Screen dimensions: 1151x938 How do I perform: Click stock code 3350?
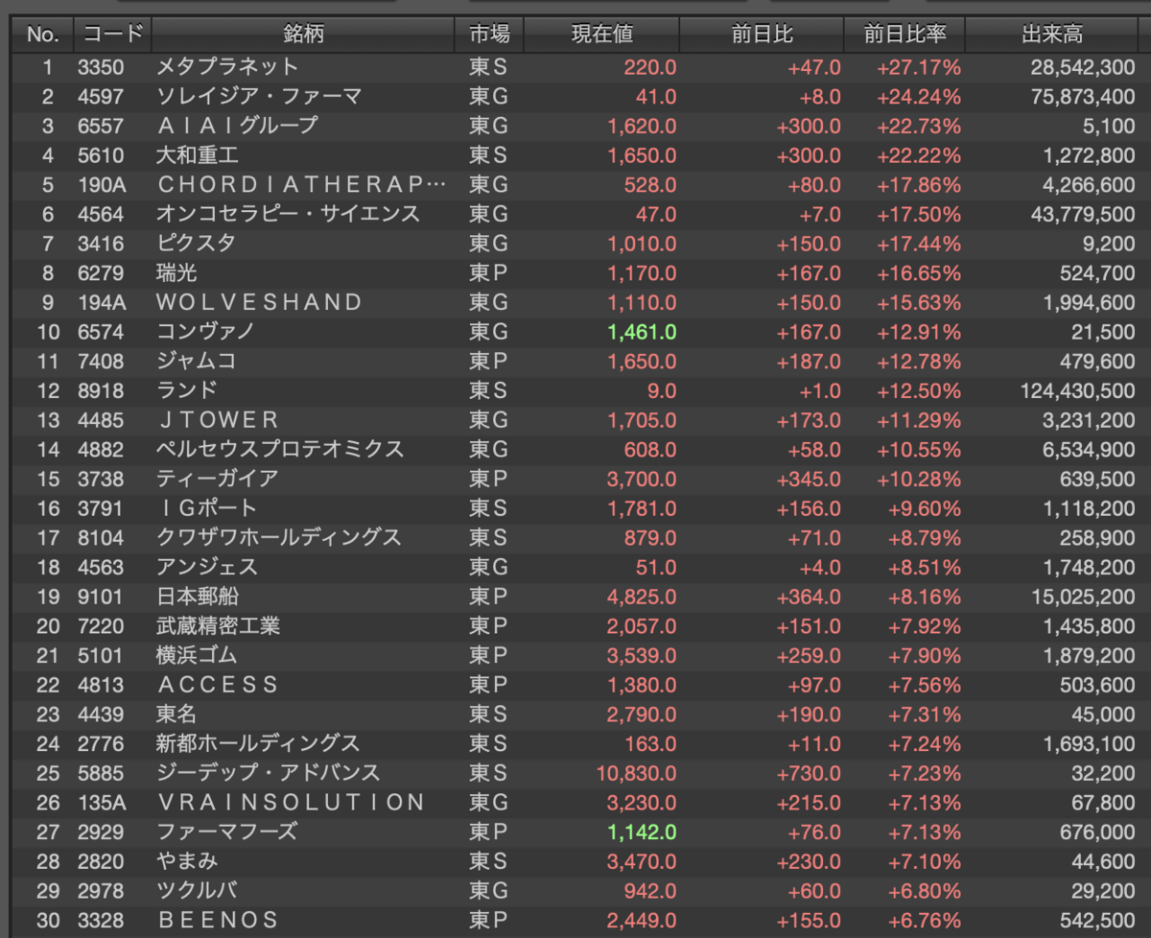101,67
